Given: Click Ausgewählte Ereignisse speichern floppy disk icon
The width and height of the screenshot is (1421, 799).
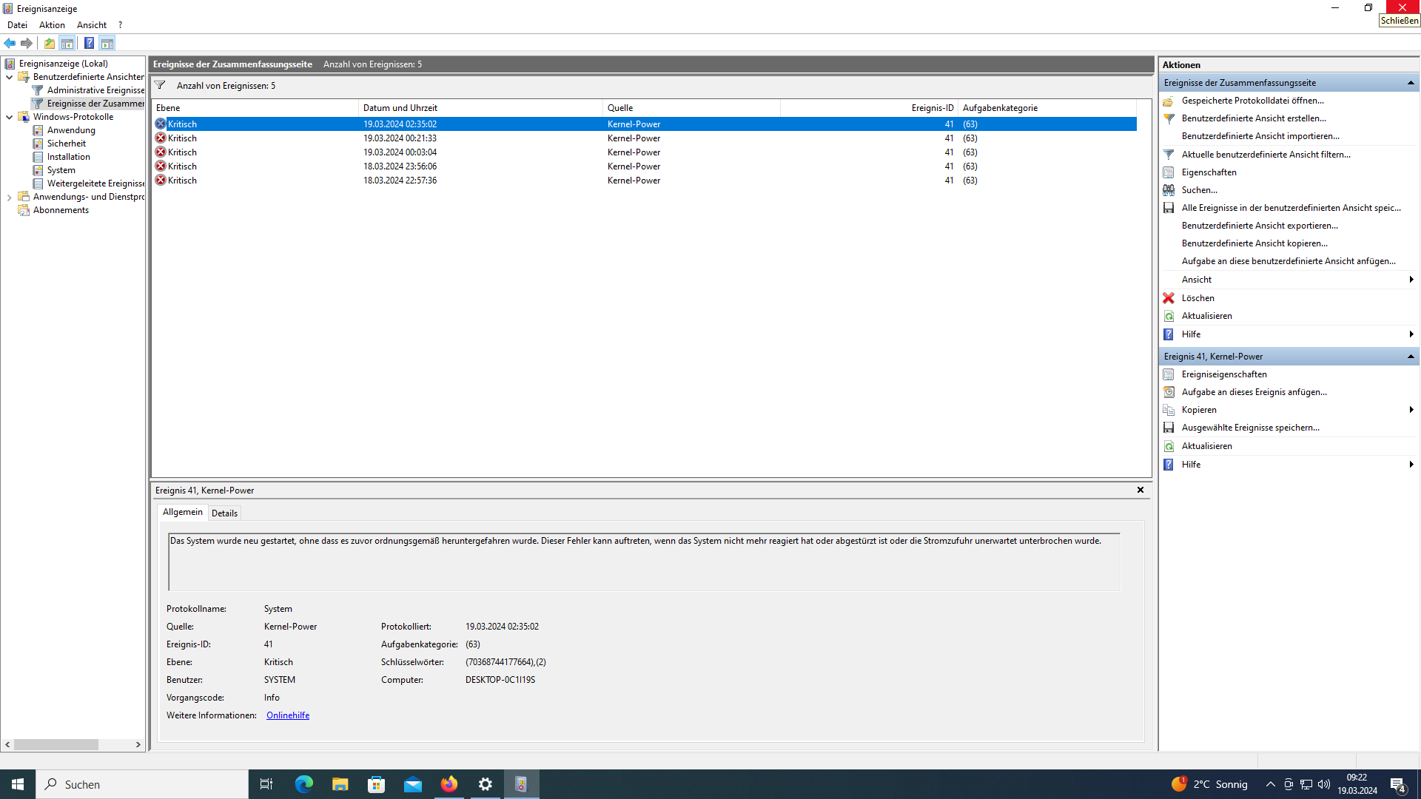Looking at the screenshot, I should click(x=1169, y=428).
